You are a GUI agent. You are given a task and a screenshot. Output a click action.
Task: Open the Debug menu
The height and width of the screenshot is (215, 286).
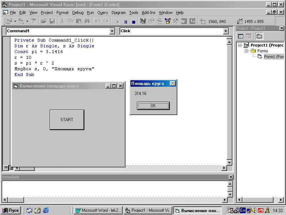tap(78, 13)
